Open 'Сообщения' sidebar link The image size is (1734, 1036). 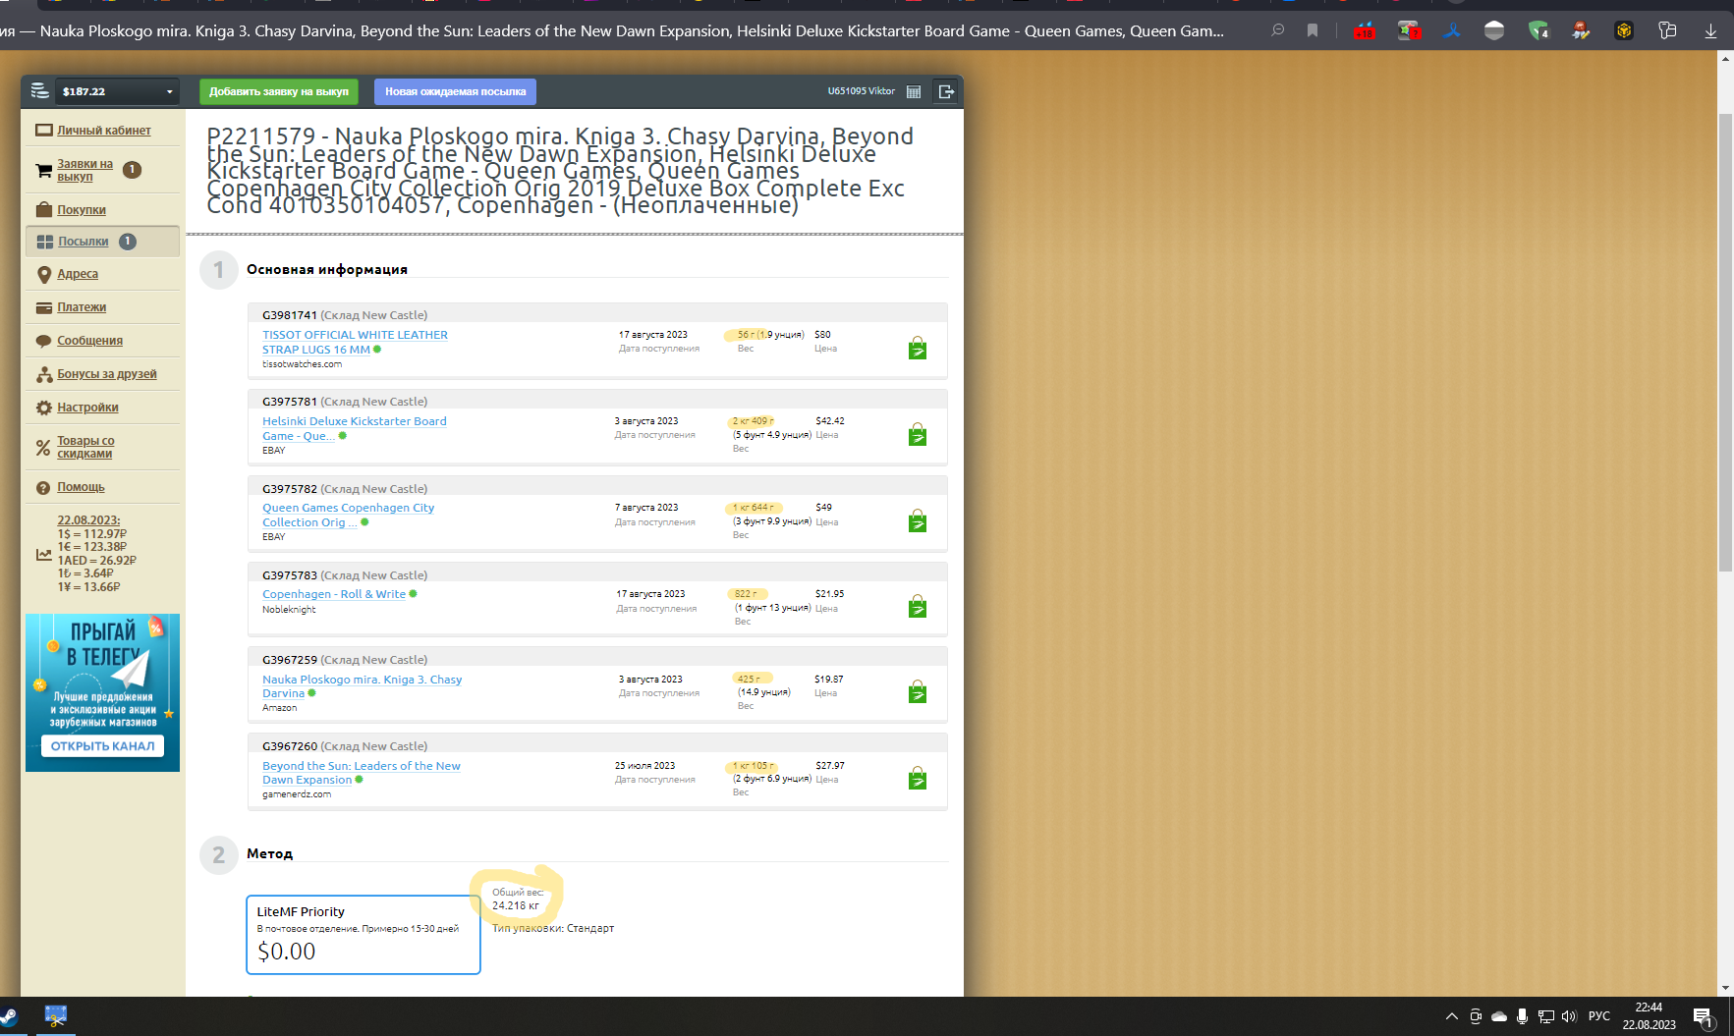click(x=89, y=341)
